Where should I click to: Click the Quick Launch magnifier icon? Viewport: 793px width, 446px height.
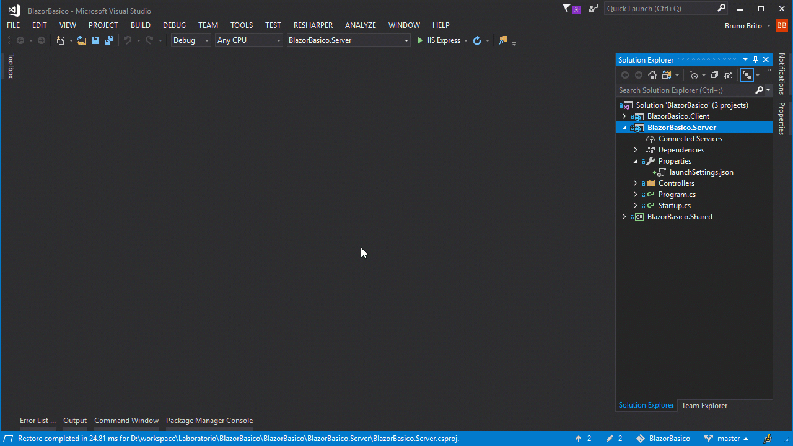pos(721,8)
